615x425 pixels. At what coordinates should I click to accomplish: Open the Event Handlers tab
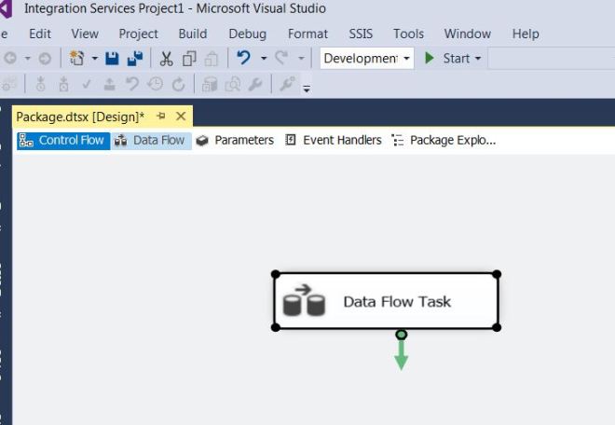coord(334,140)
